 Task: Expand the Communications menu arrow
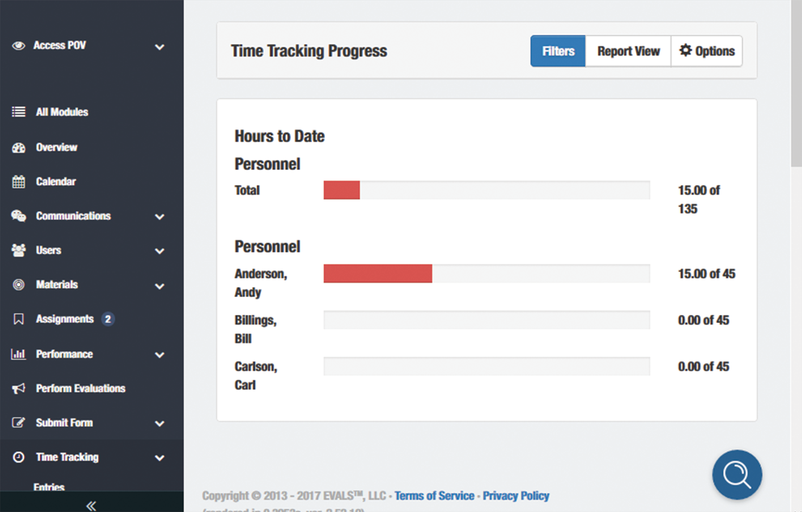160,217
